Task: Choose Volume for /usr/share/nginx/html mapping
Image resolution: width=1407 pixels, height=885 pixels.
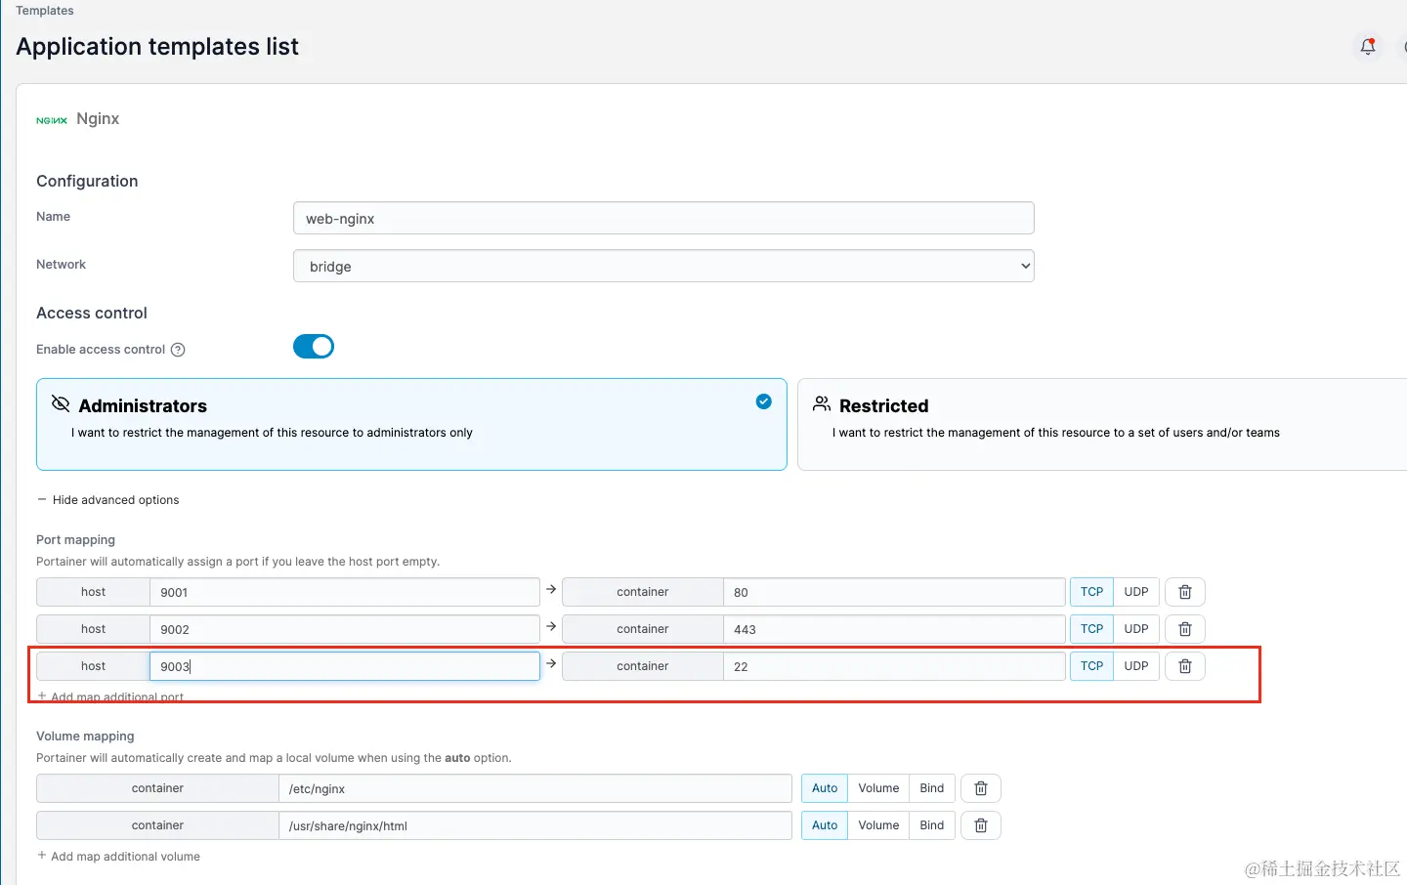Action: coord(877,825)
